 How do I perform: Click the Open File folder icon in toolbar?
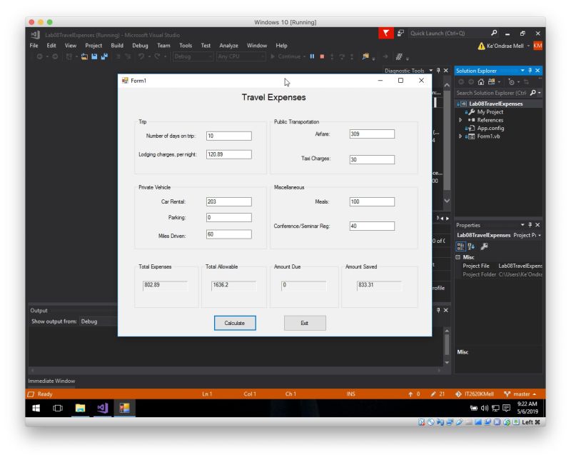tap(84, 56)
